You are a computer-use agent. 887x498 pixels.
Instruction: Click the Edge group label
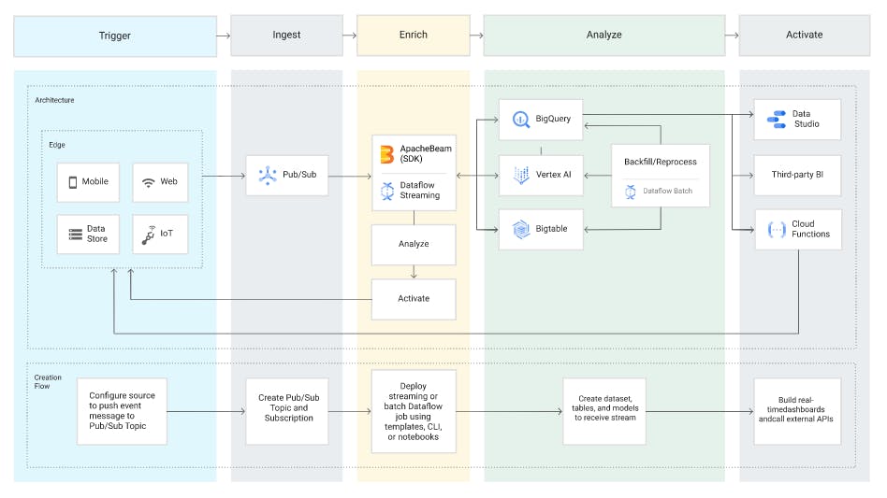click(x=57, y=145)
